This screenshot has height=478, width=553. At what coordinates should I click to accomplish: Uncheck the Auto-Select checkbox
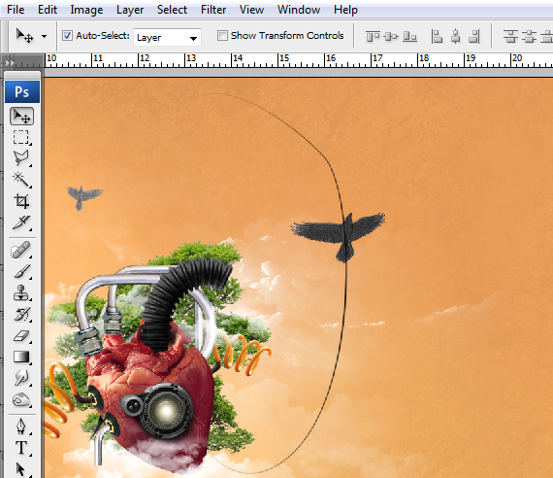pyautogui.click(x=67, y=36)
